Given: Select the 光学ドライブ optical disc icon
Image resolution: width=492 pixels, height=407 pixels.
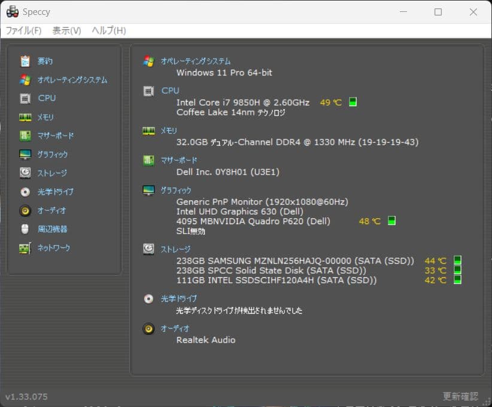Looking at the screenshot, I should click(x=25, y=192).
